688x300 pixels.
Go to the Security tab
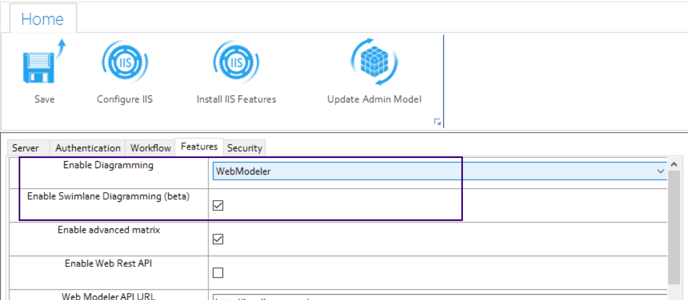pos(244,148)
